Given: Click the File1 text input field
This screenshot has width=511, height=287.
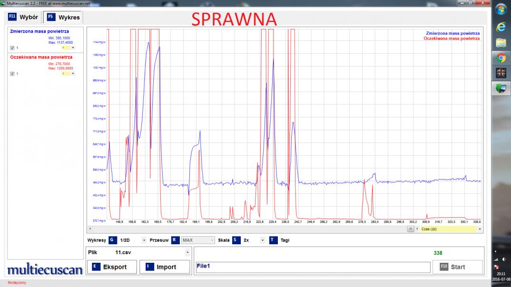Looking at the screenshot, I should 313,267.
